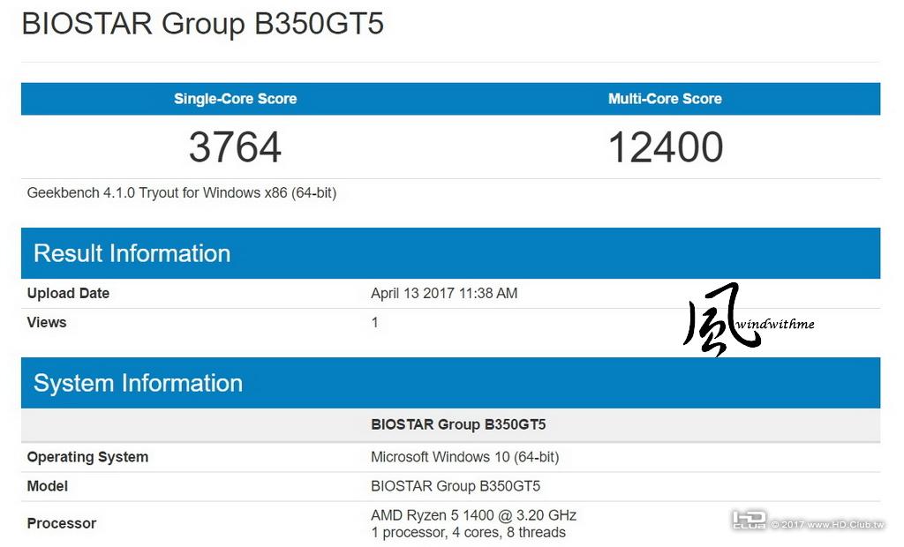Image resolution: width=904 pixels, height=547 pixels.
Task: Select the Single-Core Score column header
Action: point(235,99)
